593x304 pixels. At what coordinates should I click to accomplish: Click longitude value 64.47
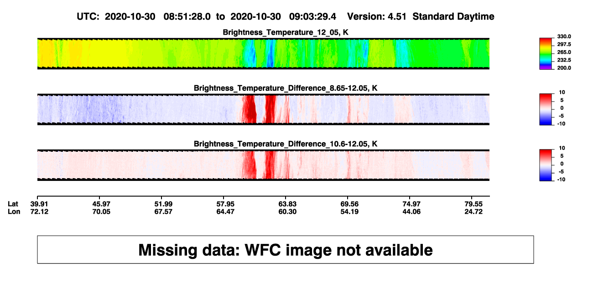225,211
